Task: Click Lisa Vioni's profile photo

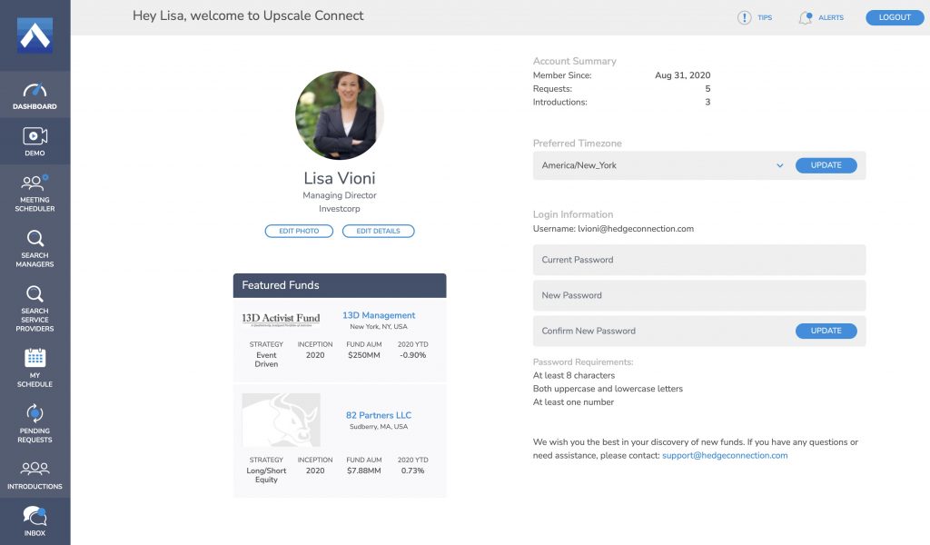Action: pos(340,116)
